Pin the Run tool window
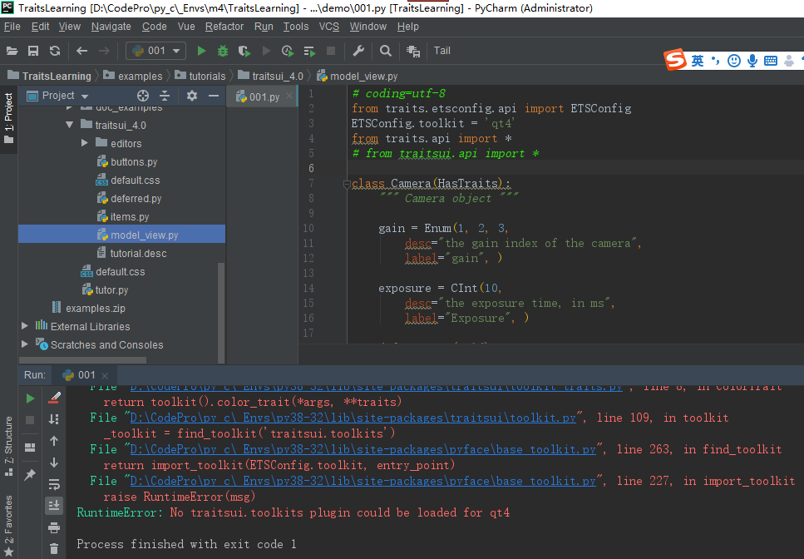 pyautogui.click(x=28, y=476)
